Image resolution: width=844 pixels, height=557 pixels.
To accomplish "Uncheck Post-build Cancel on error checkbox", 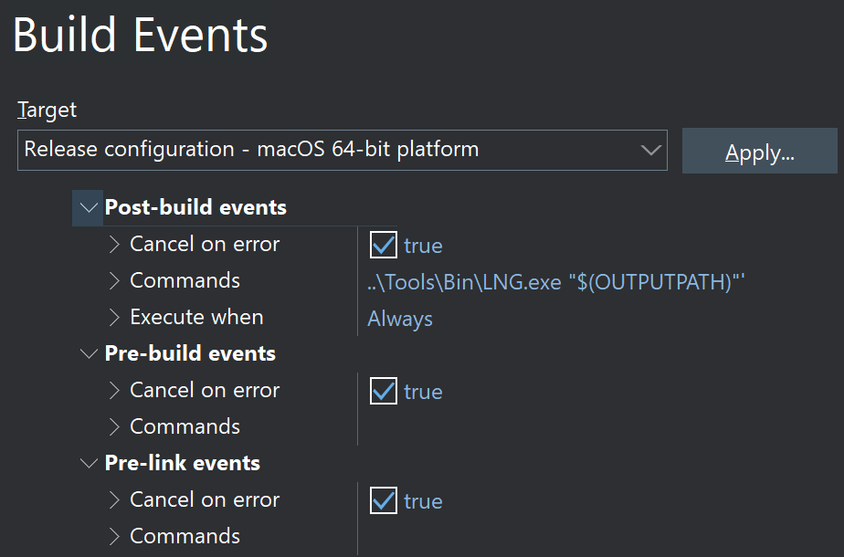I will click(x=383, y=245).
